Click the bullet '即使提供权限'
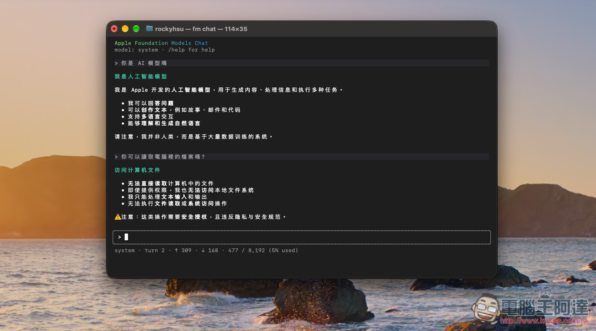This screenshot has width=596, height=331. click(191, 190)
